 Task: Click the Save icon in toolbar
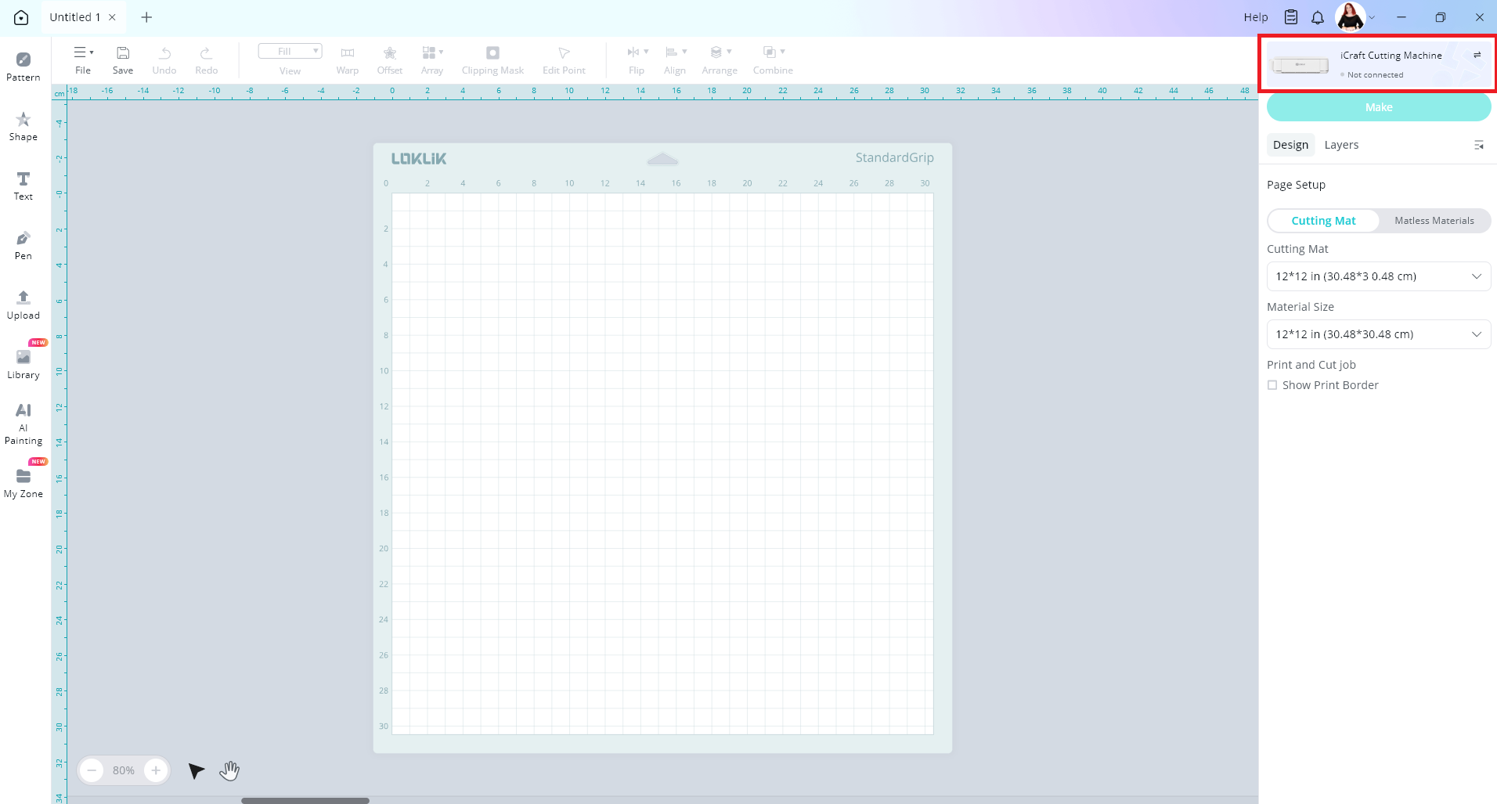click(123, 59)
